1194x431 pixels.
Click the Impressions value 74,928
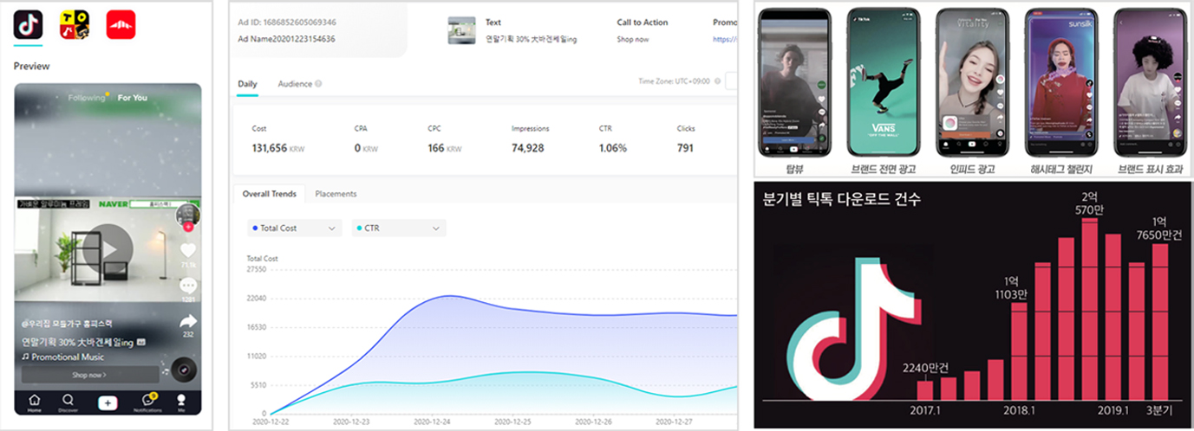(x=528, y=148)
